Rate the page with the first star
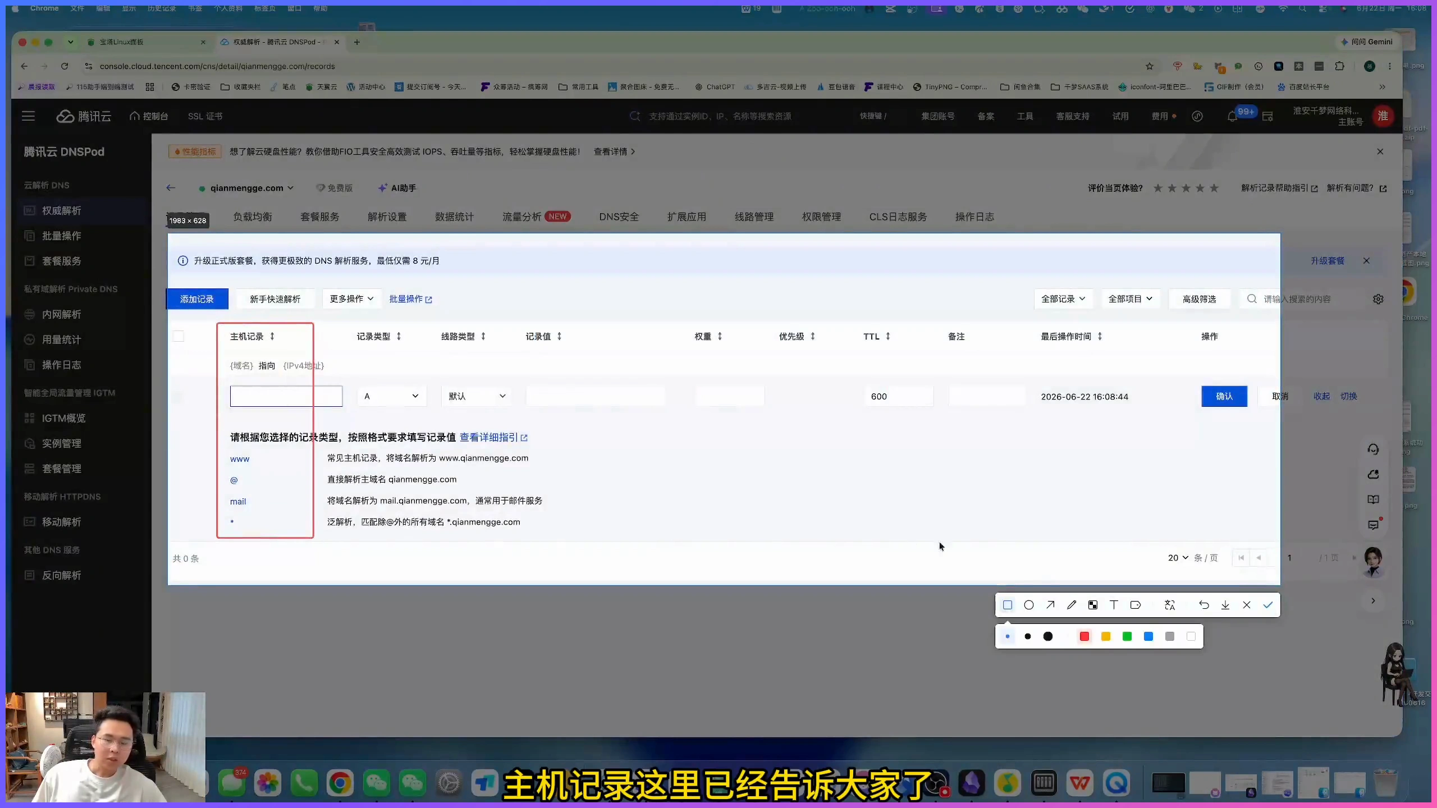Viewport: 1437px width, 808px height. coord(1158,188)
